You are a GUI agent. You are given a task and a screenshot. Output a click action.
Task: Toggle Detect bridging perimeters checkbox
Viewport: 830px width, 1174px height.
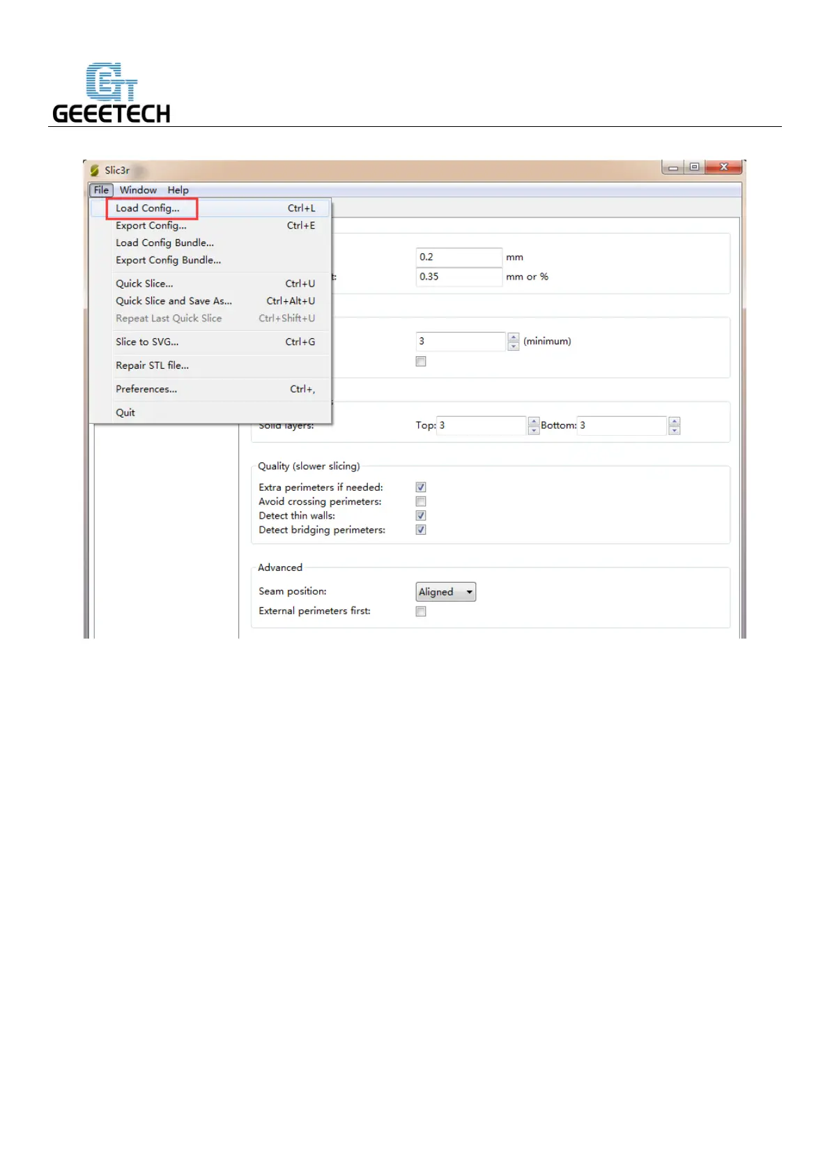[x=421, y=530]
